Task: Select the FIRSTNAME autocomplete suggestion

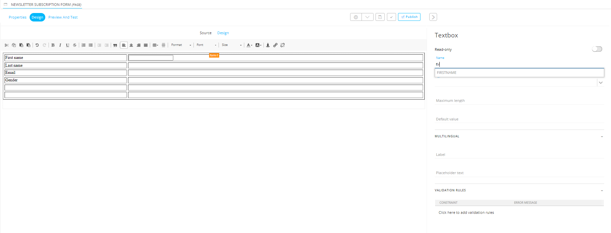Action: point(519,73)
